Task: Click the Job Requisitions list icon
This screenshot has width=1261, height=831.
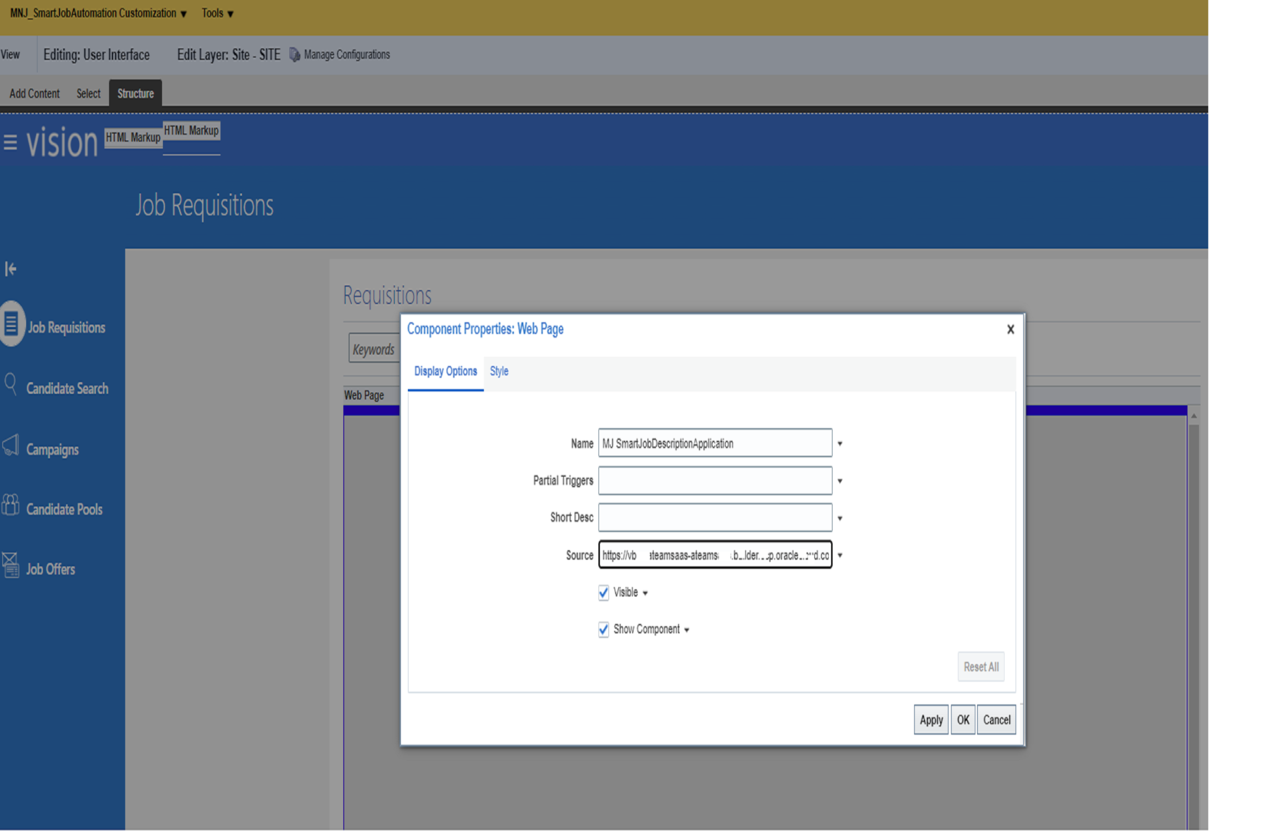Action: (x=11, y=323)
